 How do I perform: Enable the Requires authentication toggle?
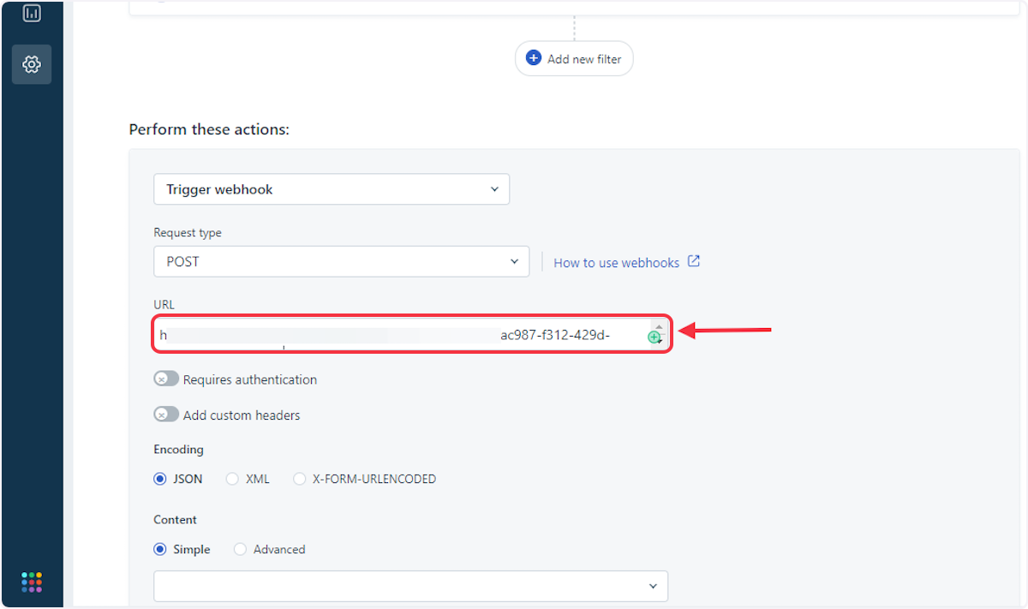[x=166, y=378]
